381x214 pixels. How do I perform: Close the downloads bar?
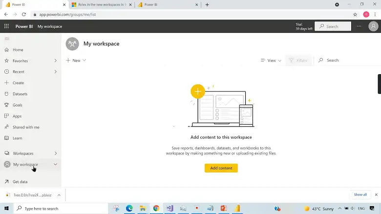[376, 195]
